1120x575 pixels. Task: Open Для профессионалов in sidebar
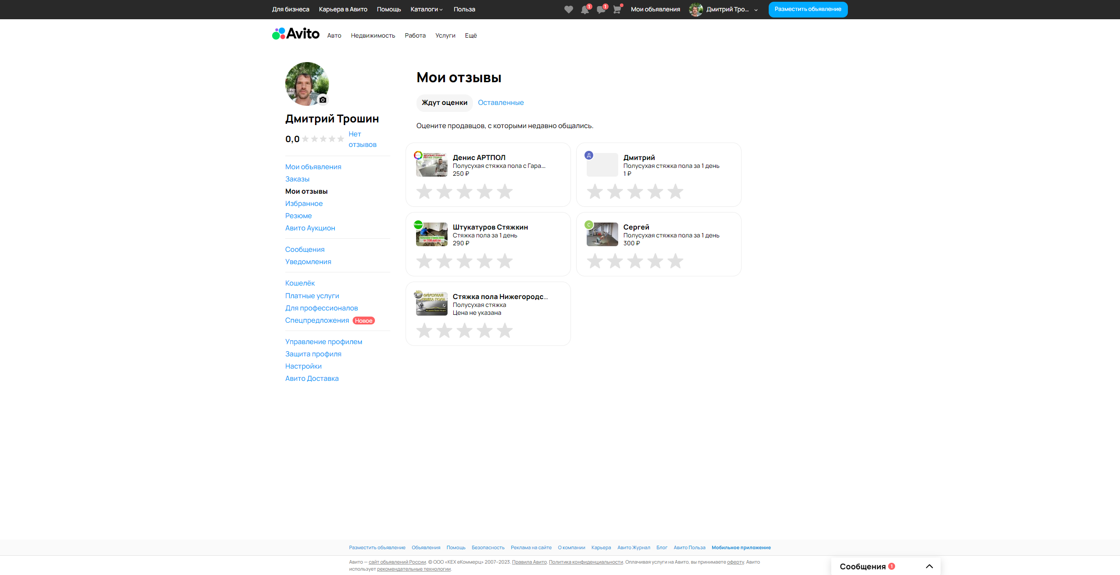322,308
